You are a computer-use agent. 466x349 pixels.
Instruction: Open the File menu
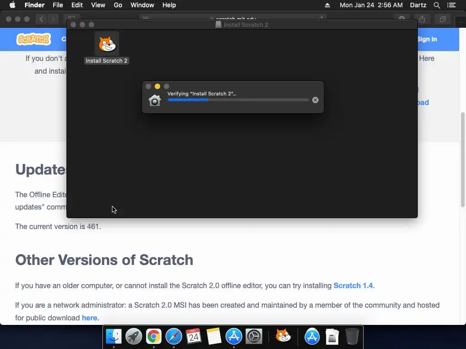58,5
